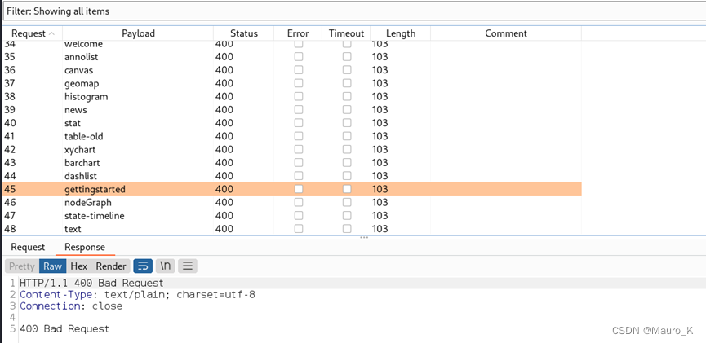Sort results by the Error column header
This screenshot has height=343, width=706.
(298, 33)
